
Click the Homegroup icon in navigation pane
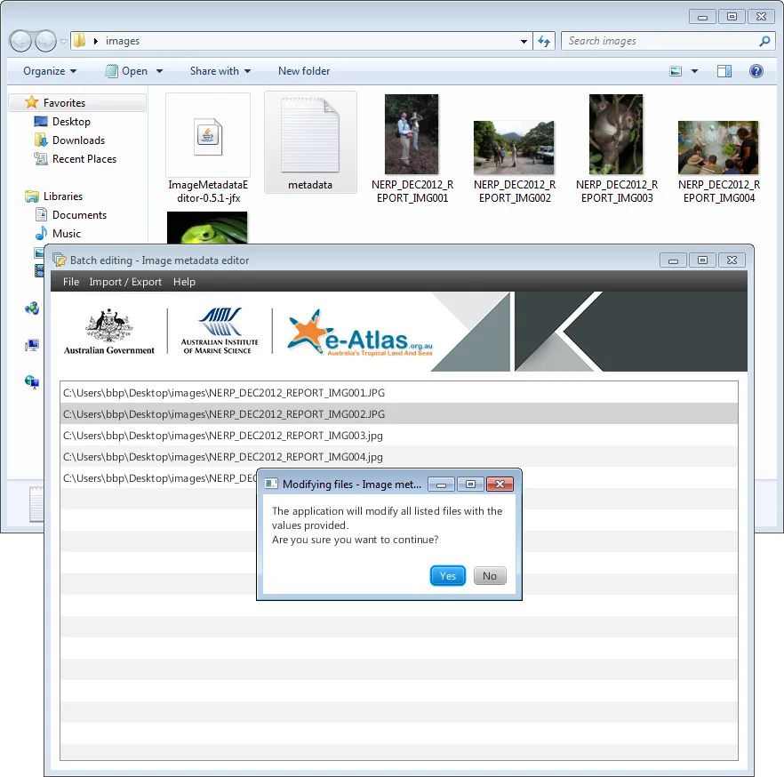coord(32,308)
